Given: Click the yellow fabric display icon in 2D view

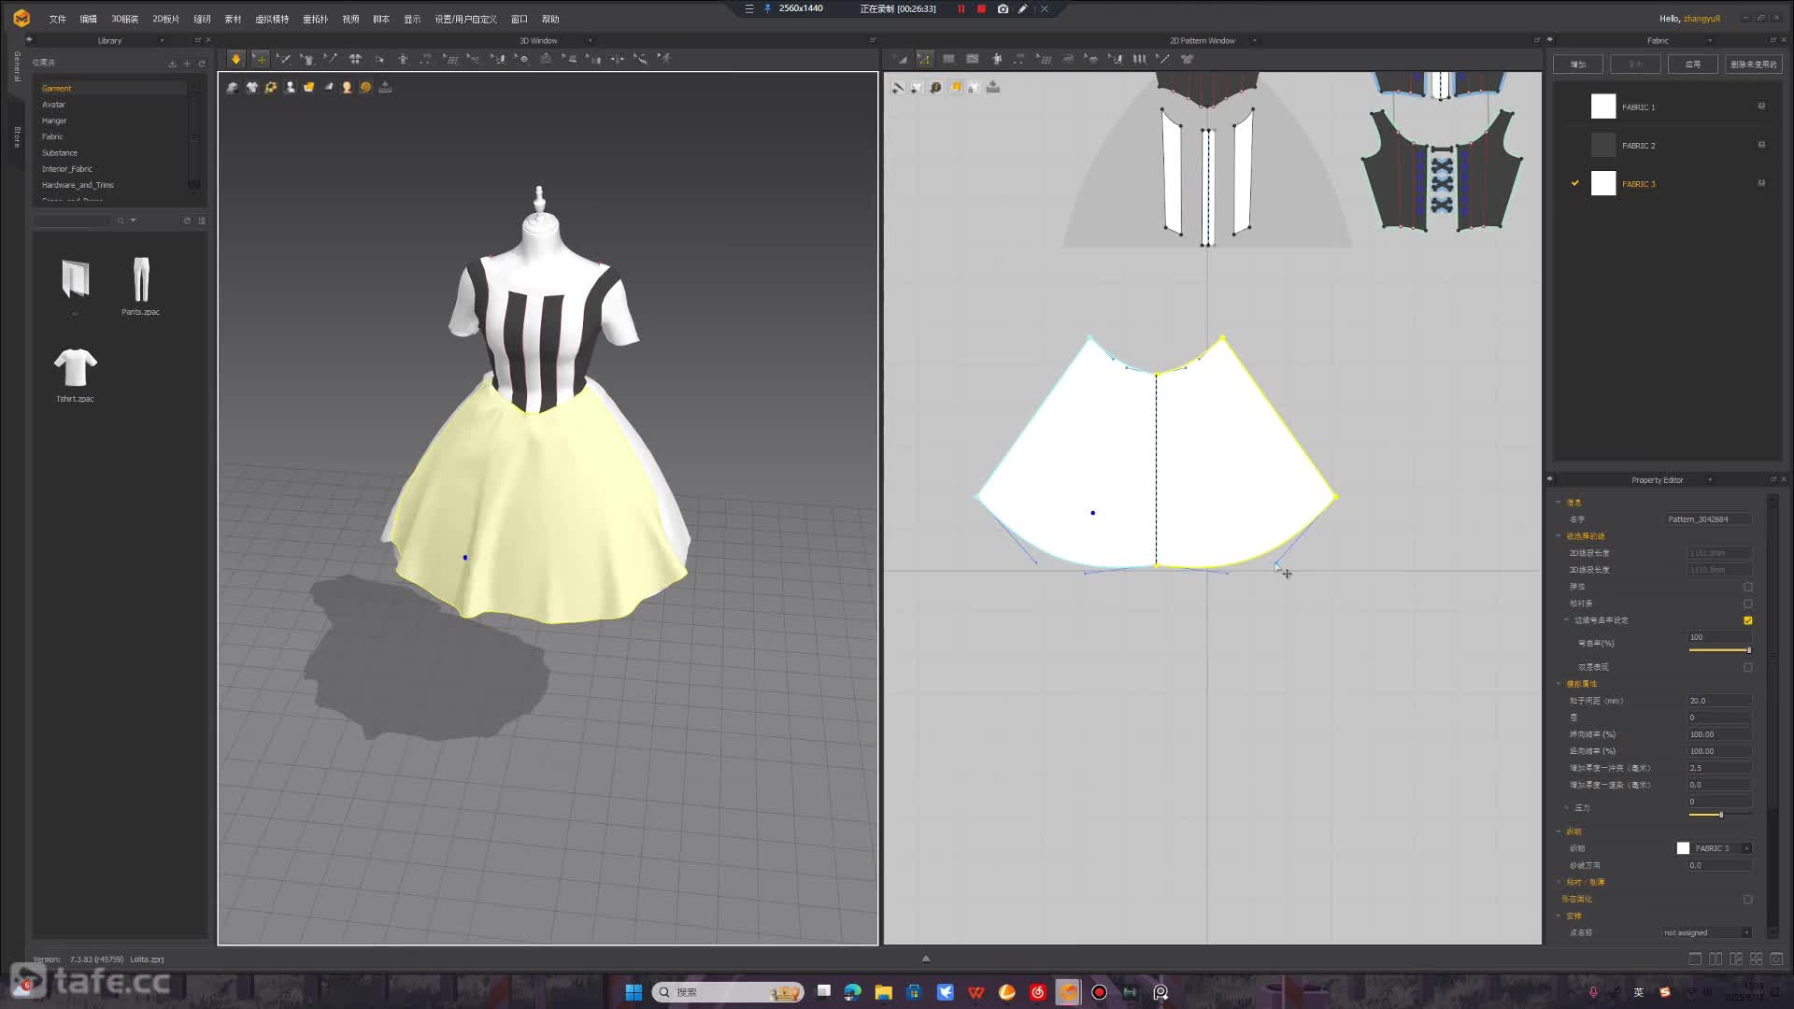Looking at the screenshot, I should pyautogui.click(x=955, y=87).
